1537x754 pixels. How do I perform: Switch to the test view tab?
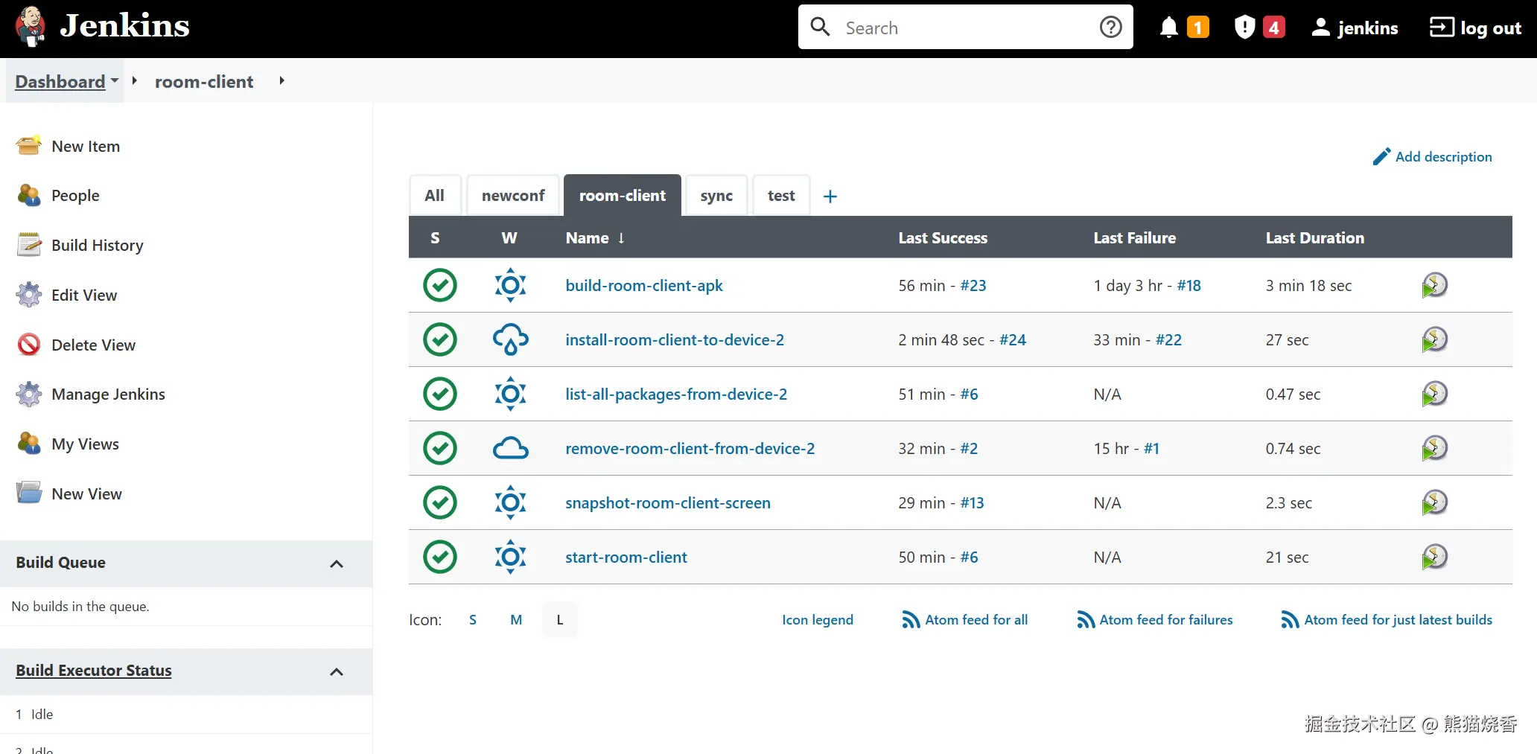tap(781, 195)
